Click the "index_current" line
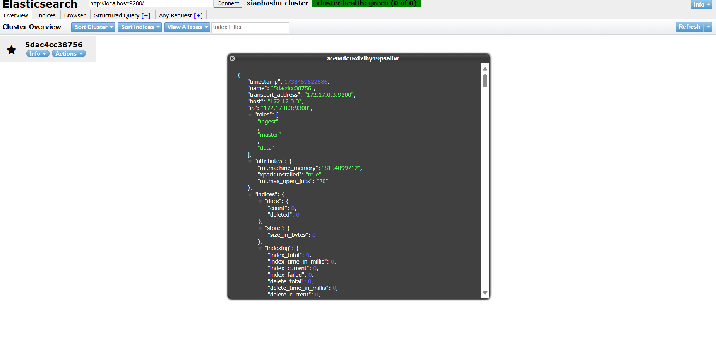Image resolution: width=716 pixels, height=346 pixels. click(x=293, y=268)
